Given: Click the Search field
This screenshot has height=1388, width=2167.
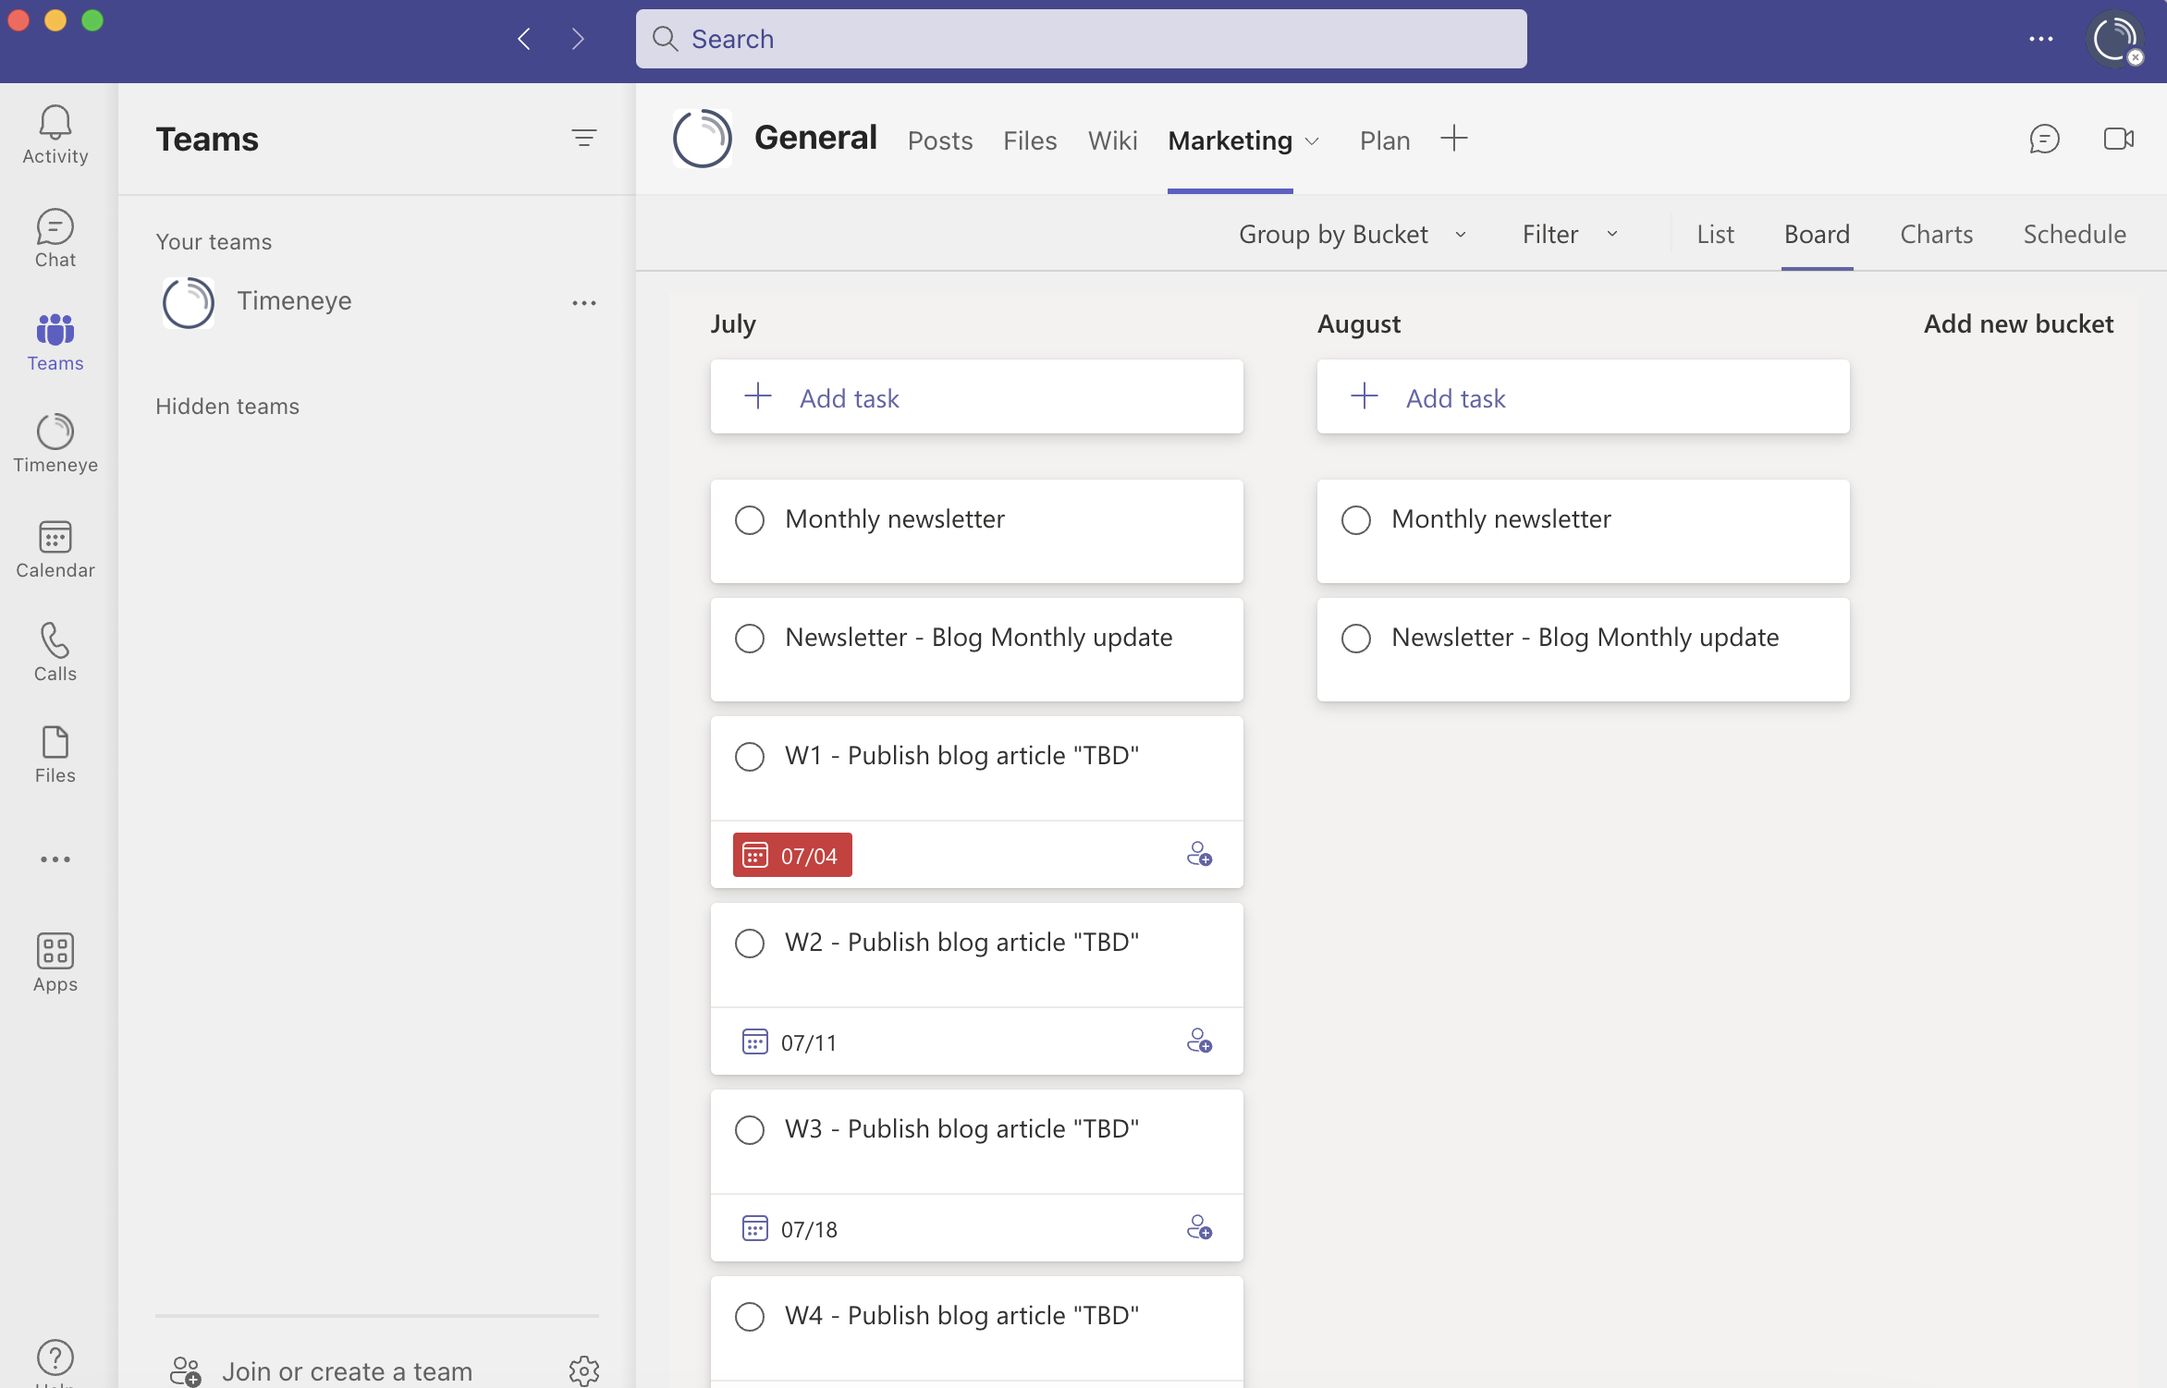Looking at the screenshot, I should pyautogui.click(x=1081, y=39).
